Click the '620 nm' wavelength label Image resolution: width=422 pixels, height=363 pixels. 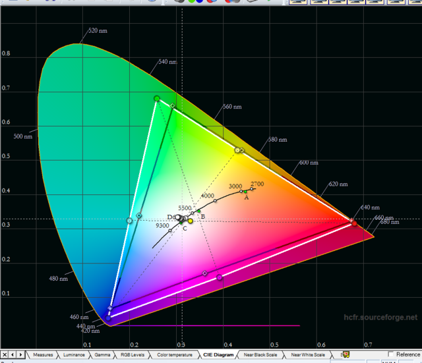[338, 184]
